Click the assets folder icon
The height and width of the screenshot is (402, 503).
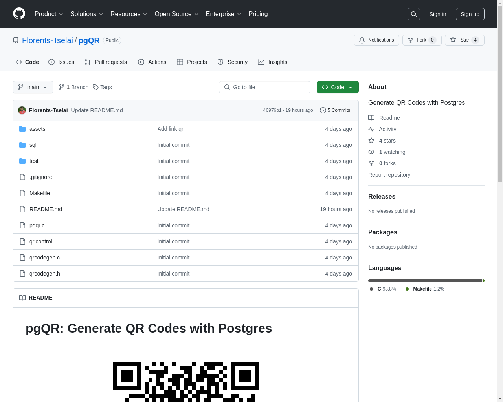pyautogui.click(x=22, y=129)
